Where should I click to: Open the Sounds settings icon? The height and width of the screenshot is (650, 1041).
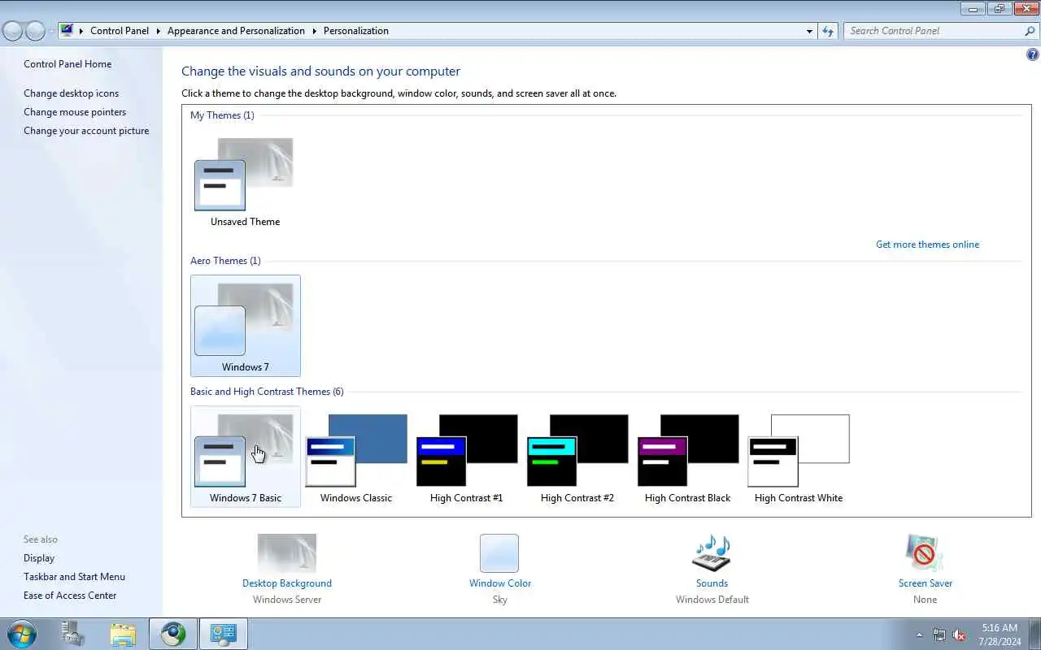point(712,553)
